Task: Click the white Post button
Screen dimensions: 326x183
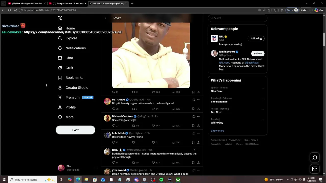Action: (75, 130)
